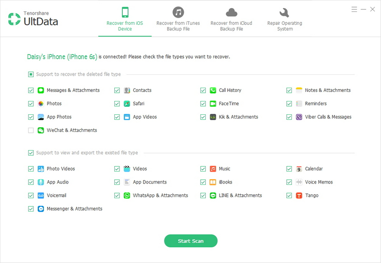Click the Safari compass icon
The image size is (381, 263).
[127, 104]
